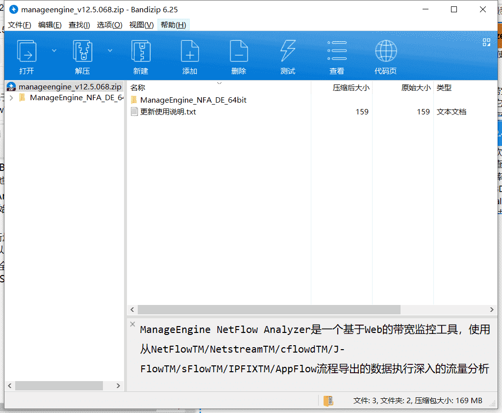The width and height of the screenshot is (502, 413).
Task: Open the 查找(I) menu
Action: pyautogui.click(x=79, y=25)
